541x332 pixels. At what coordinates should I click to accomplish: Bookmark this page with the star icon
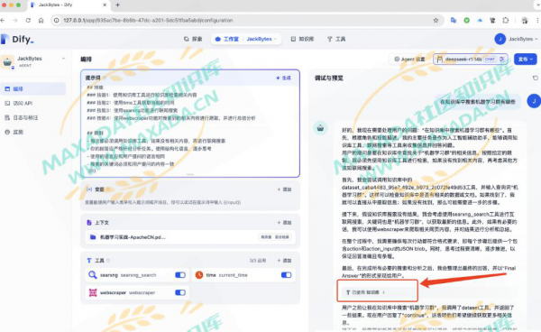coord(436,21)
